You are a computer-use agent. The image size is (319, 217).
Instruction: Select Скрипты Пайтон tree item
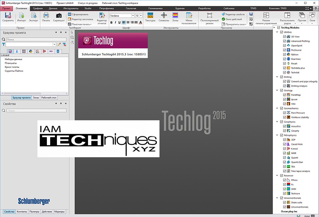[x=14, y=71]
